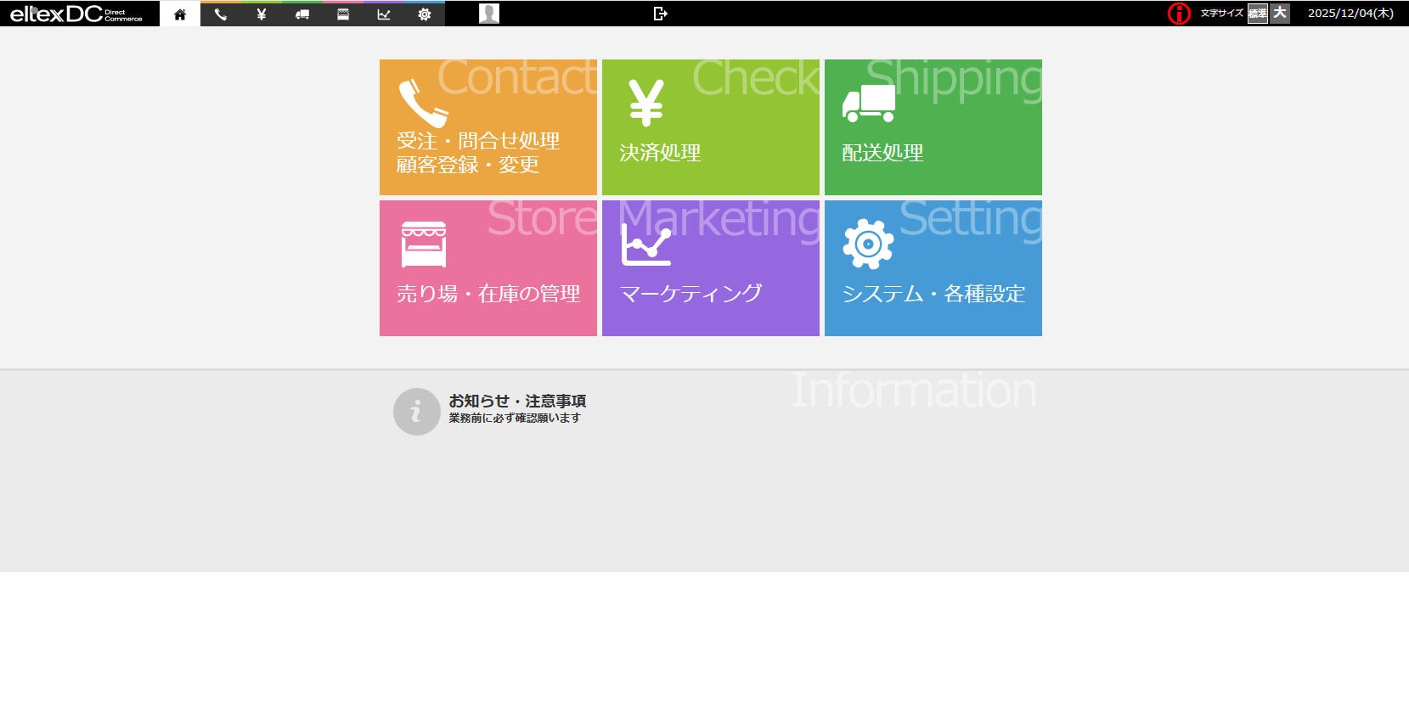Open the 売り場・在庫の管理 Store tile

point(488,268)
